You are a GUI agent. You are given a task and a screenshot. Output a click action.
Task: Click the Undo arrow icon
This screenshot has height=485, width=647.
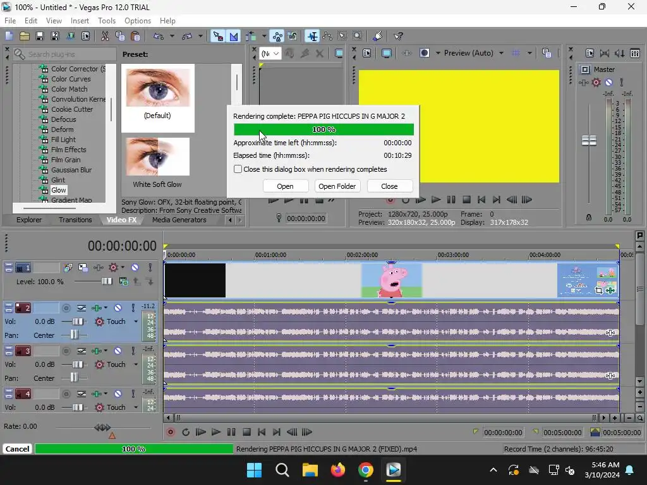(x=159, y=36)
